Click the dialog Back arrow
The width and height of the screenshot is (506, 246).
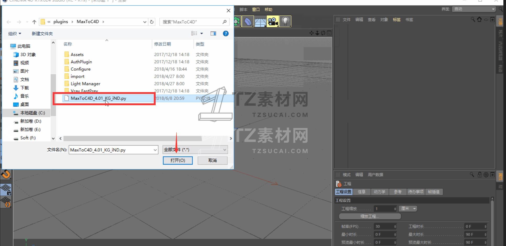(9, 22)
